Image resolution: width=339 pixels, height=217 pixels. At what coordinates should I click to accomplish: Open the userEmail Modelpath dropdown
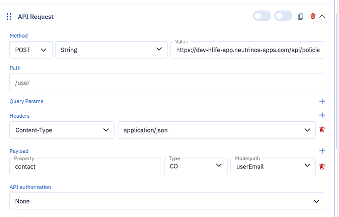point(273,166)
